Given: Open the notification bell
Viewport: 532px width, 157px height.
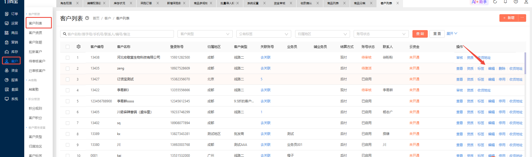Looking at the screenshot, I should tap(505, 2).
